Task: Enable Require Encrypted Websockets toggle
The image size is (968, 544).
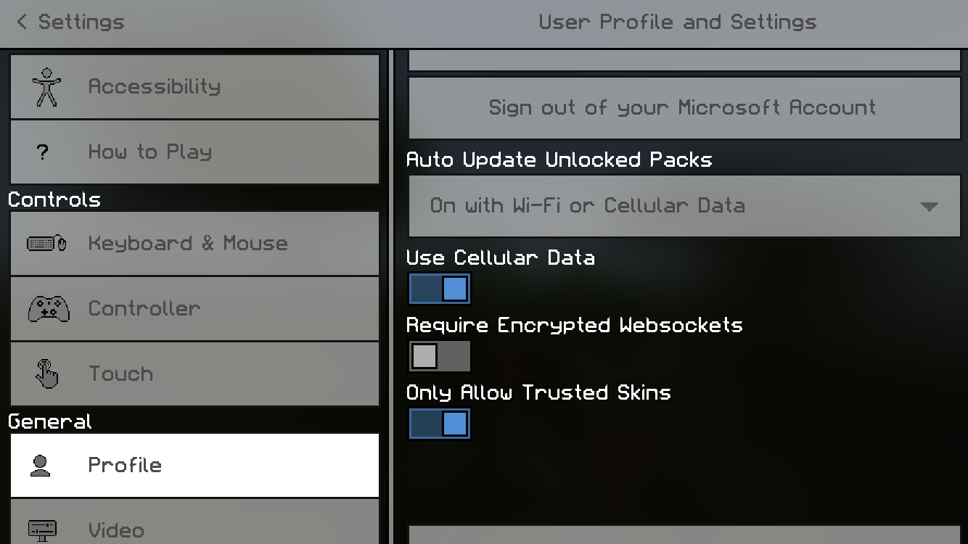Action: tap(440, 356)
